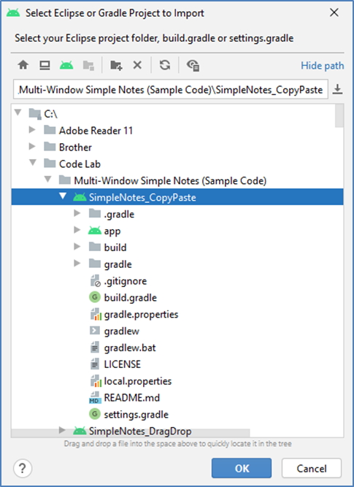
Task: Click the .gitignore file icon
Action: click(x=95, y=281)
